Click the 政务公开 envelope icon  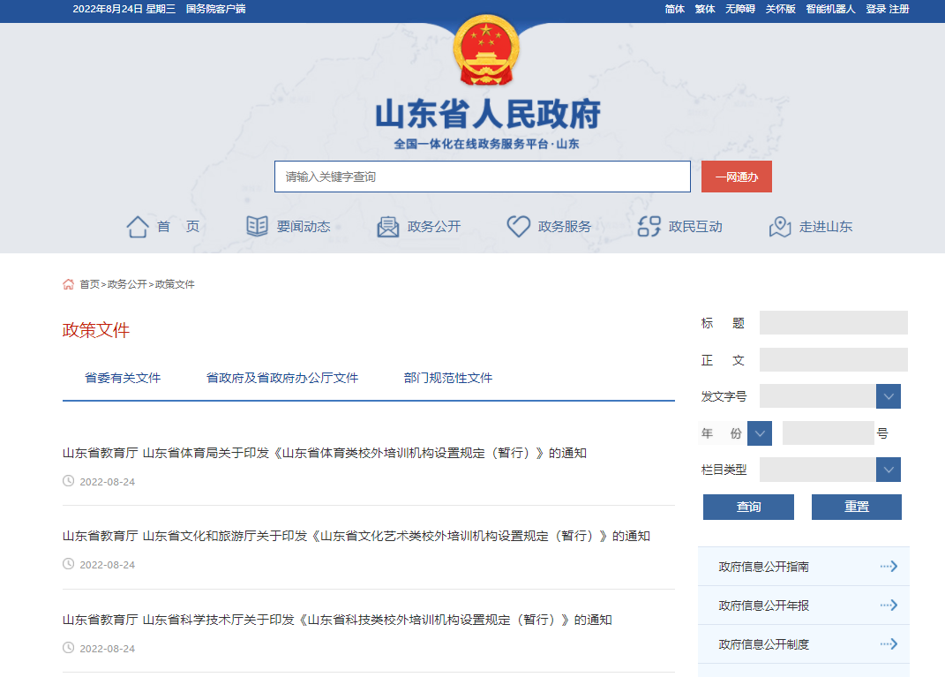tap(388, 227)
